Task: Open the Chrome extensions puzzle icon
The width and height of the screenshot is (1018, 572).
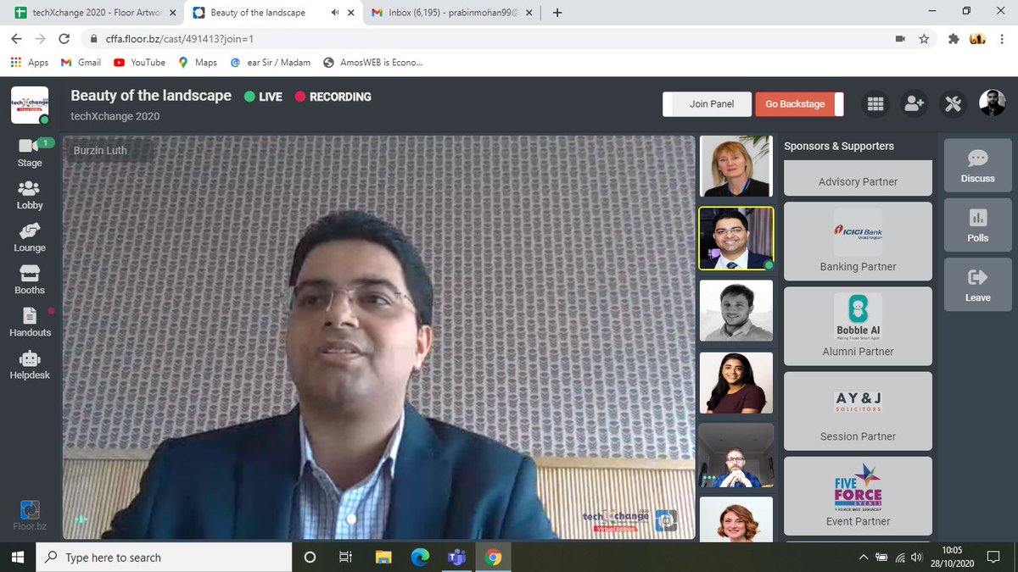Action: tap(954, 39)
